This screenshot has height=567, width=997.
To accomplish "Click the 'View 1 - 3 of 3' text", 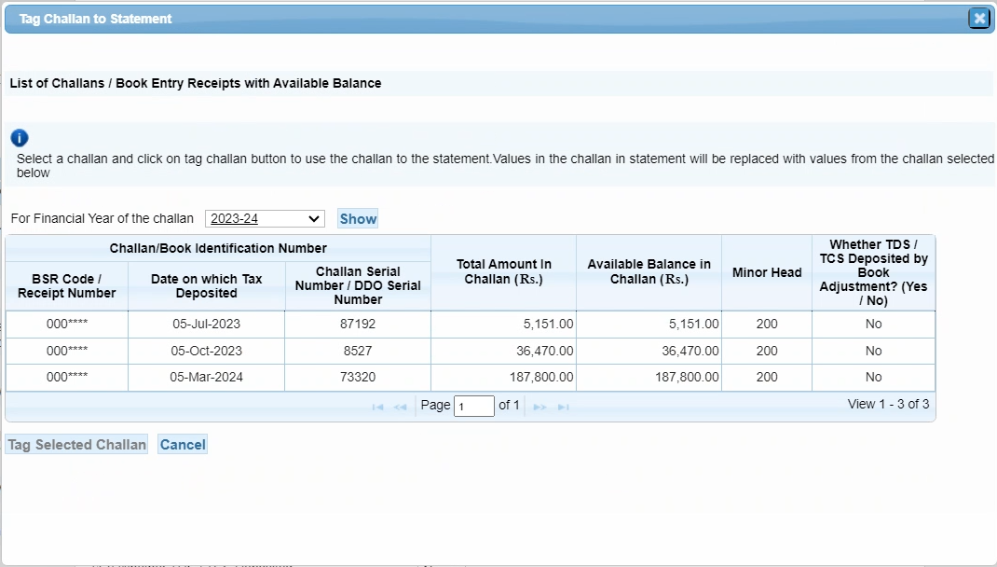I will click(x=888, y=404).
